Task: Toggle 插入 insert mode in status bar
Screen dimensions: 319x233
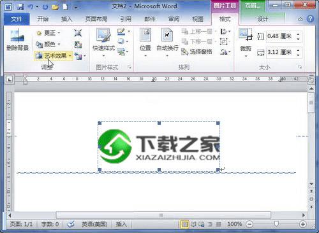Action: [121, 224]
